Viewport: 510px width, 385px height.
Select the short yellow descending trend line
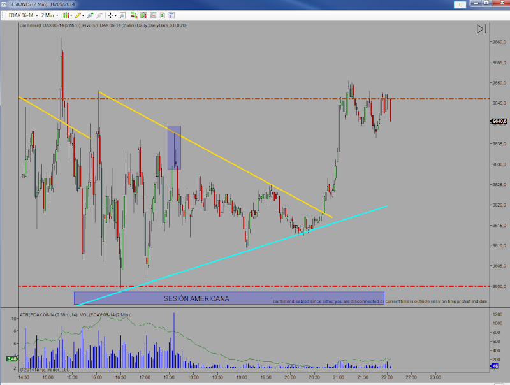click(x=54, y=117)
